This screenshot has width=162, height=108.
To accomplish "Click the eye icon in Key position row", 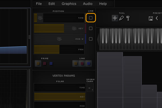I will (x=74, y=28).
